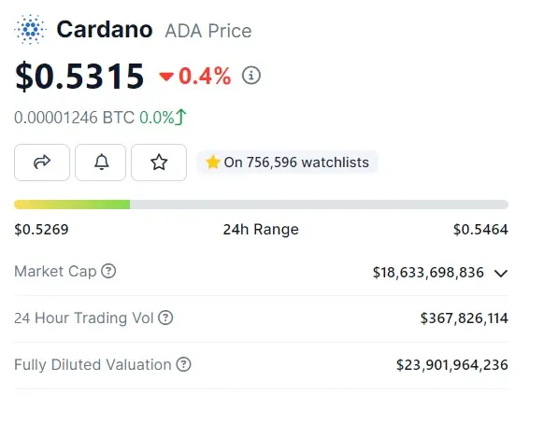
Task: Click the $18,633,698,836 market cap value
Action: 428,273
